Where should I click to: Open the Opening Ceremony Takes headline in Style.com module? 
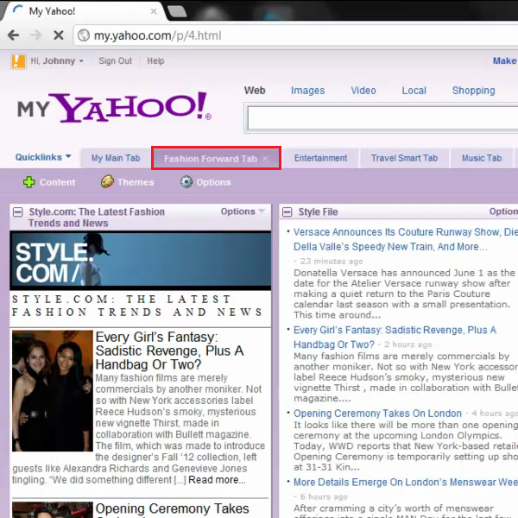(x=172, y=509)
